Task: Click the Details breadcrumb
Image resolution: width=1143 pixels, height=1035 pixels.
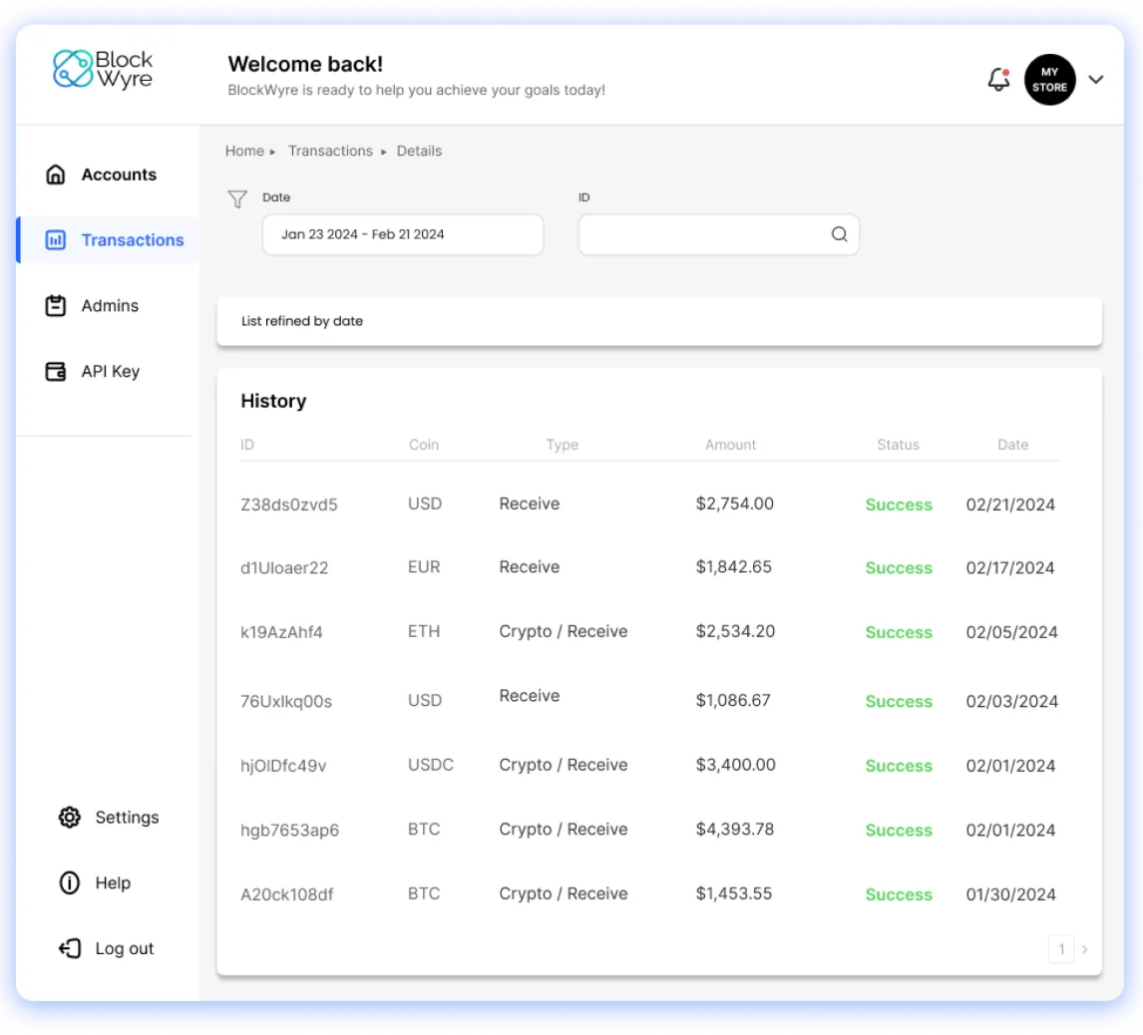Action: [419, 151]
